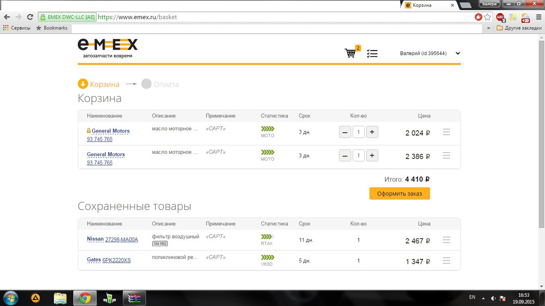
Task: Open the Сервисы apps shortcut
Action: point(17,28)
